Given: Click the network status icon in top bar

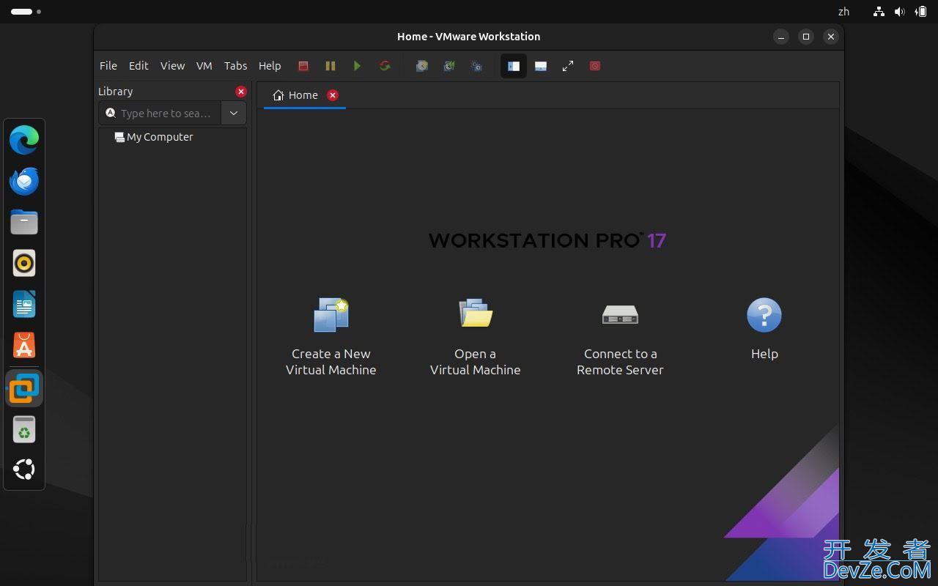Looking at the screenshot, I should coord(879,12).
